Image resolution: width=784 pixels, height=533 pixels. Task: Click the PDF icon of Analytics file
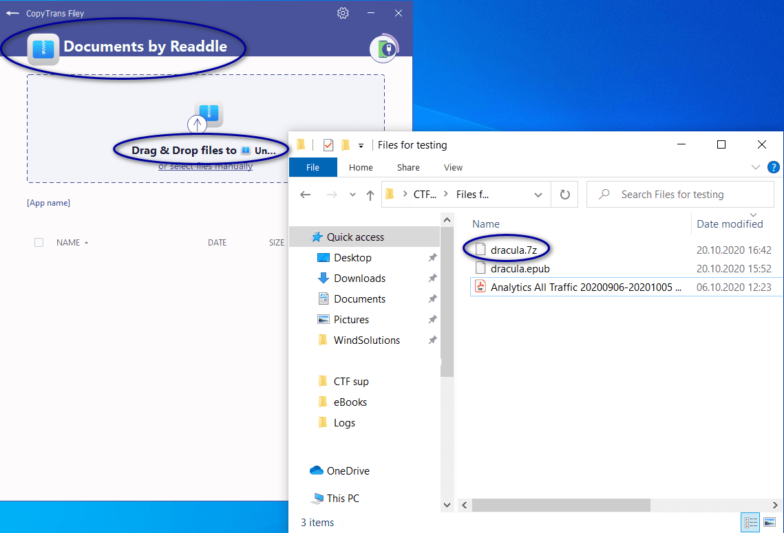point(480,287)
